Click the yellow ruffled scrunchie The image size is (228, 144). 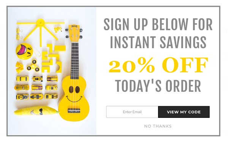(x=20, y=67)
